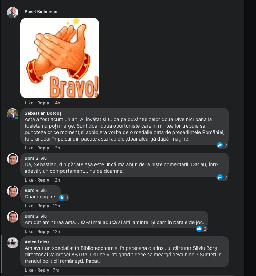View like reaction on 'Doar imagine.' comment
This screenshot has width=256, height=276.
click(x=64, y=198)
